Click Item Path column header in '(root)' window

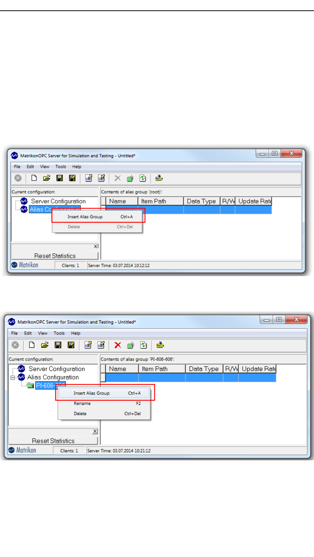coord(161,201)
